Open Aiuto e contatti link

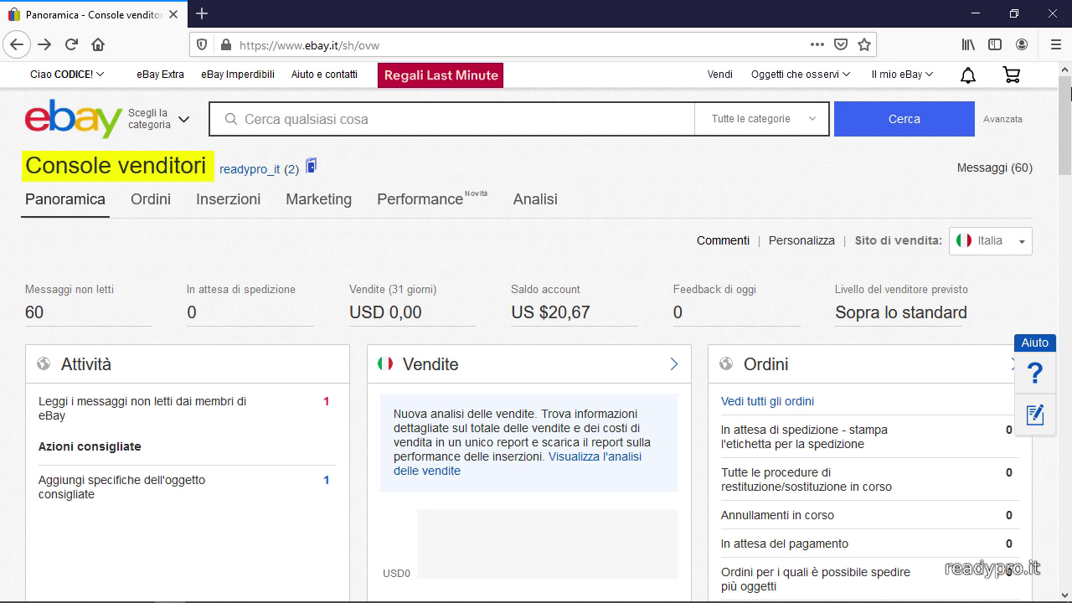(324, 75)
